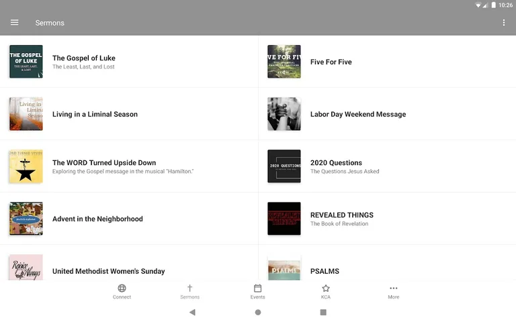Select The WORD Turned Upside Down thumbnail
Viewport: 516px width, 322px height.
pos(26,166)
